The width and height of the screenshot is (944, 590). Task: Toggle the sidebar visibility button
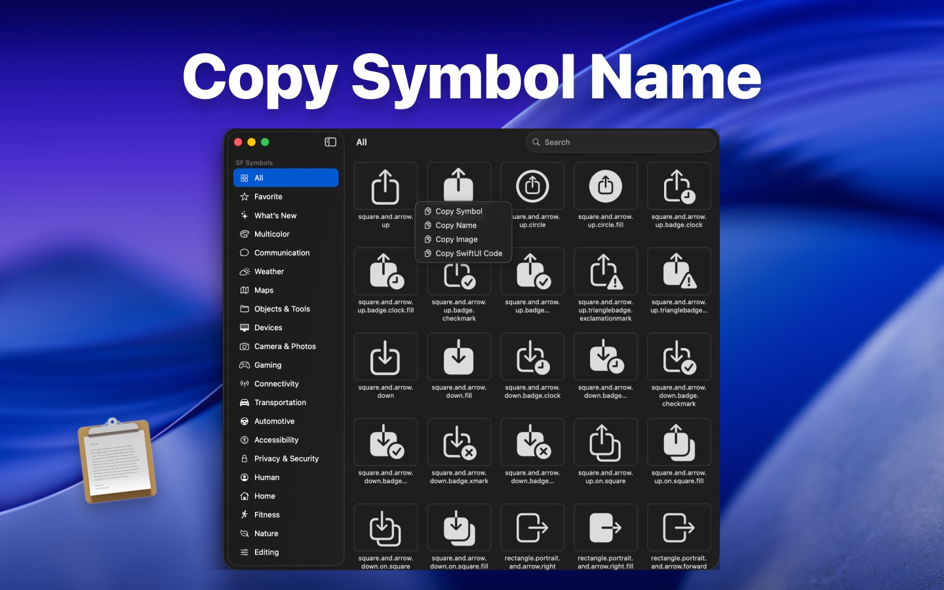[330, 142]
